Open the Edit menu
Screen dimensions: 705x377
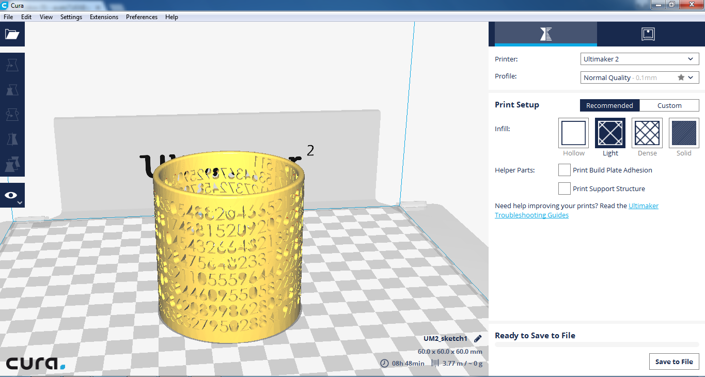pyautogui.click(x=26, y=17)
